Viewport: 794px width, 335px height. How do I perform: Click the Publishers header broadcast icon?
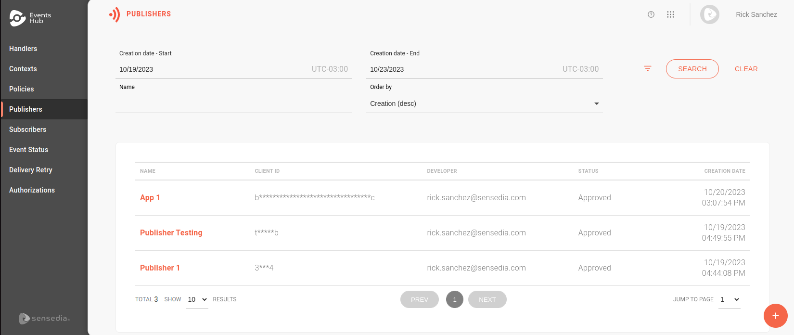click(x=115, y=14)
